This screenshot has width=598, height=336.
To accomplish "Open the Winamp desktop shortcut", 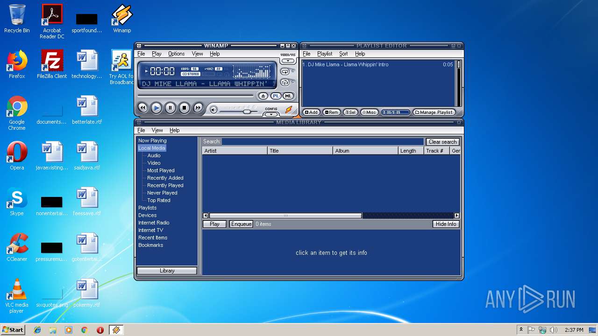I will tap(122, 19).
